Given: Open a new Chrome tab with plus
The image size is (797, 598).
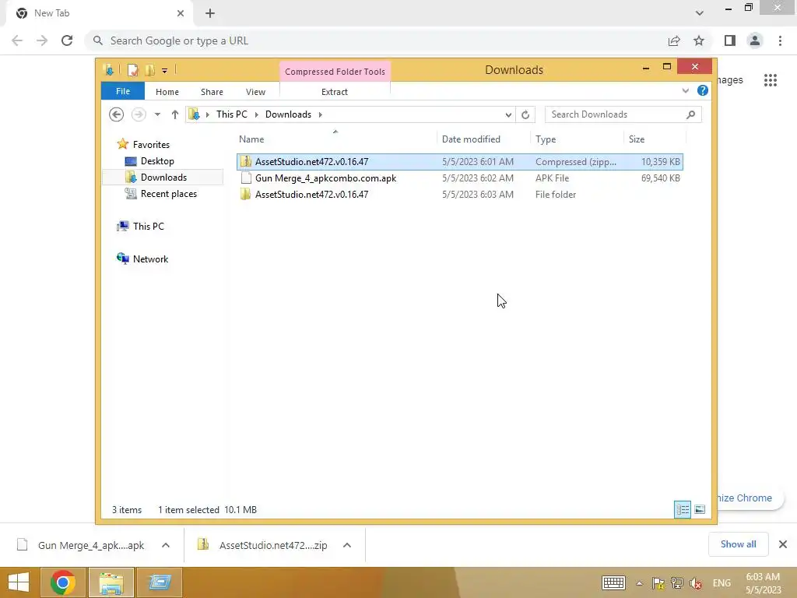Looking at the screenshot, I should point(210,13).
